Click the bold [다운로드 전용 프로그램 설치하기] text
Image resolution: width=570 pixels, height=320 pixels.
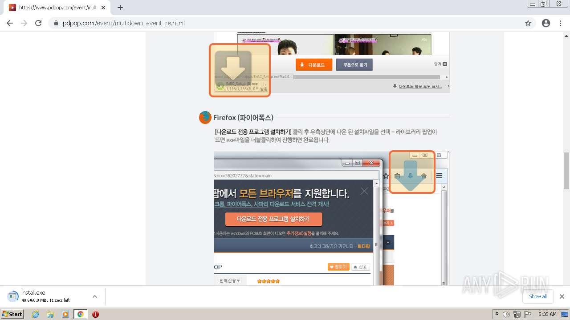[x=253, y=132]
